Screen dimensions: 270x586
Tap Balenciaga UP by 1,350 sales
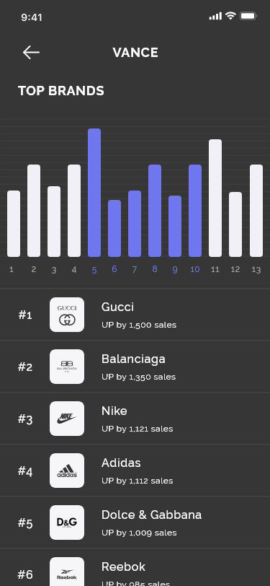[x=138, y=377]
